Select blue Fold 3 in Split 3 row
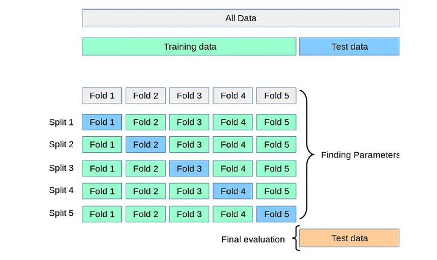Image resolution: width=437 pixels, height=260 pixels. (x=189, y=168)
